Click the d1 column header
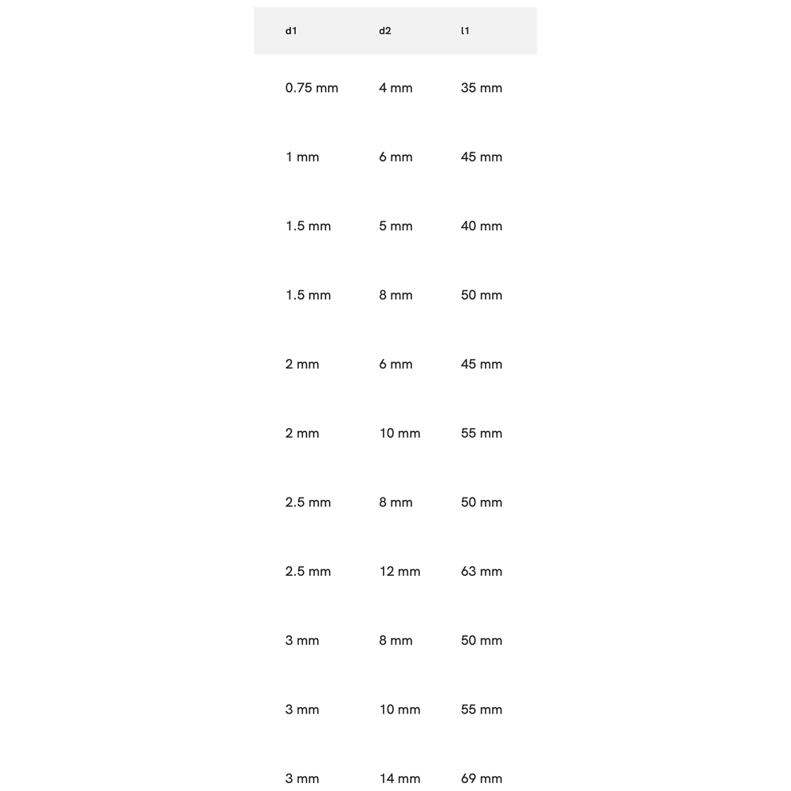 click(291, 31)
